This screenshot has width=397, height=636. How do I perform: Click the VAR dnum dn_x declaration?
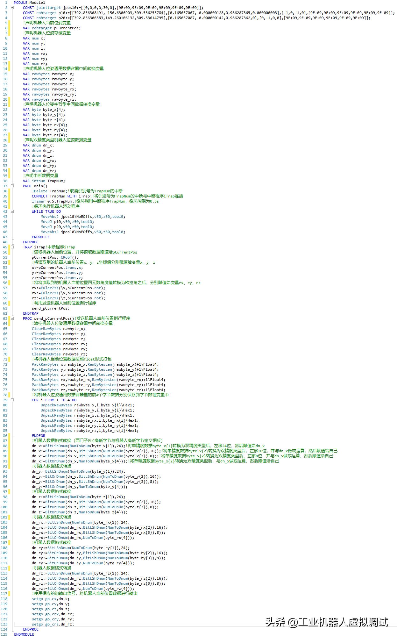pyautogui.click(x=39, y=145)
